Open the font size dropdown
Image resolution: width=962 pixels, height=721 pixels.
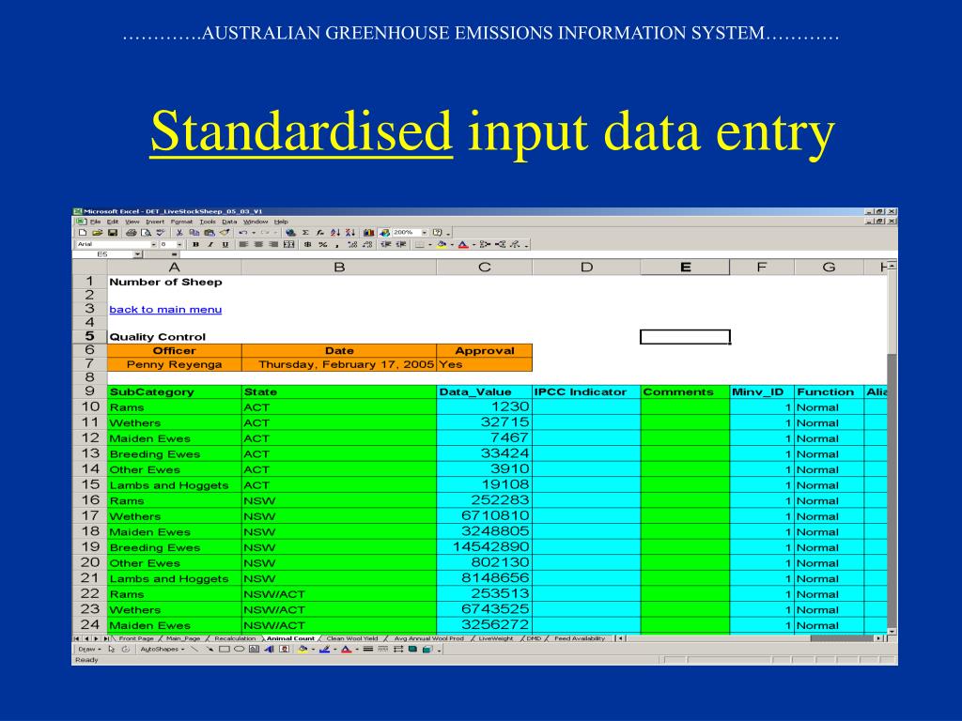[179, 244]
